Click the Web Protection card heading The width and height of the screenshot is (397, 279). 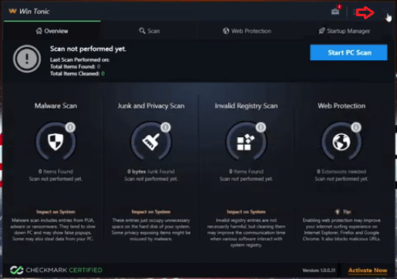(x=341, y=106)
